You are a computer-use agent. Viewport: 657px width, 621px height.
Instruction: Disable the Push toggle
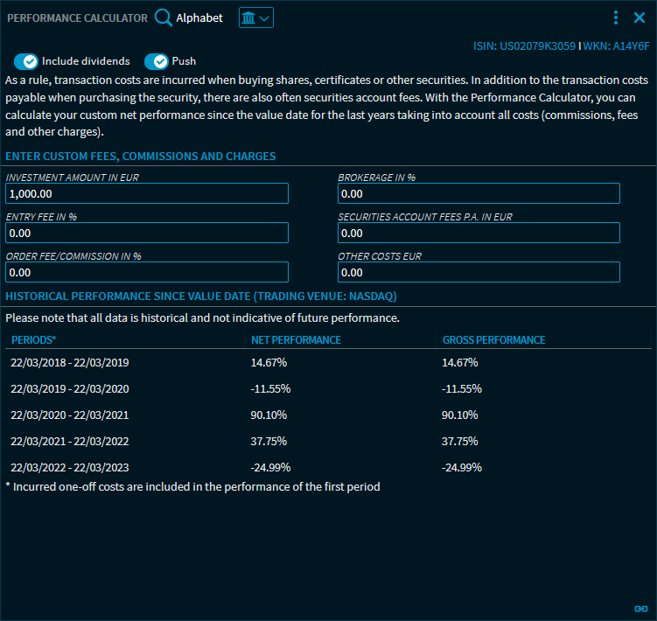pyautogui.click(x=156, y=61)
